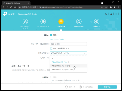The height and width of the screenshot is (91, 122).
Task: Click the browser forward arrow
Action: [x=7, y=7]
